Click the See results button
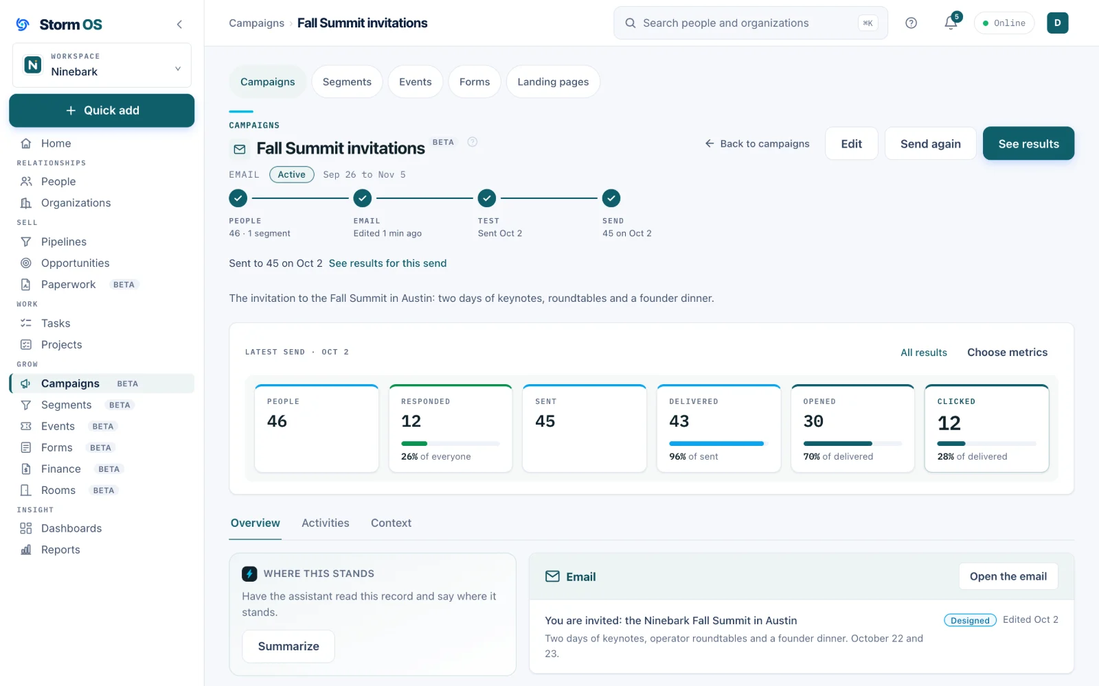Image resolution: width=1099 pixels, height=686 pixels. coord(1028,143)
